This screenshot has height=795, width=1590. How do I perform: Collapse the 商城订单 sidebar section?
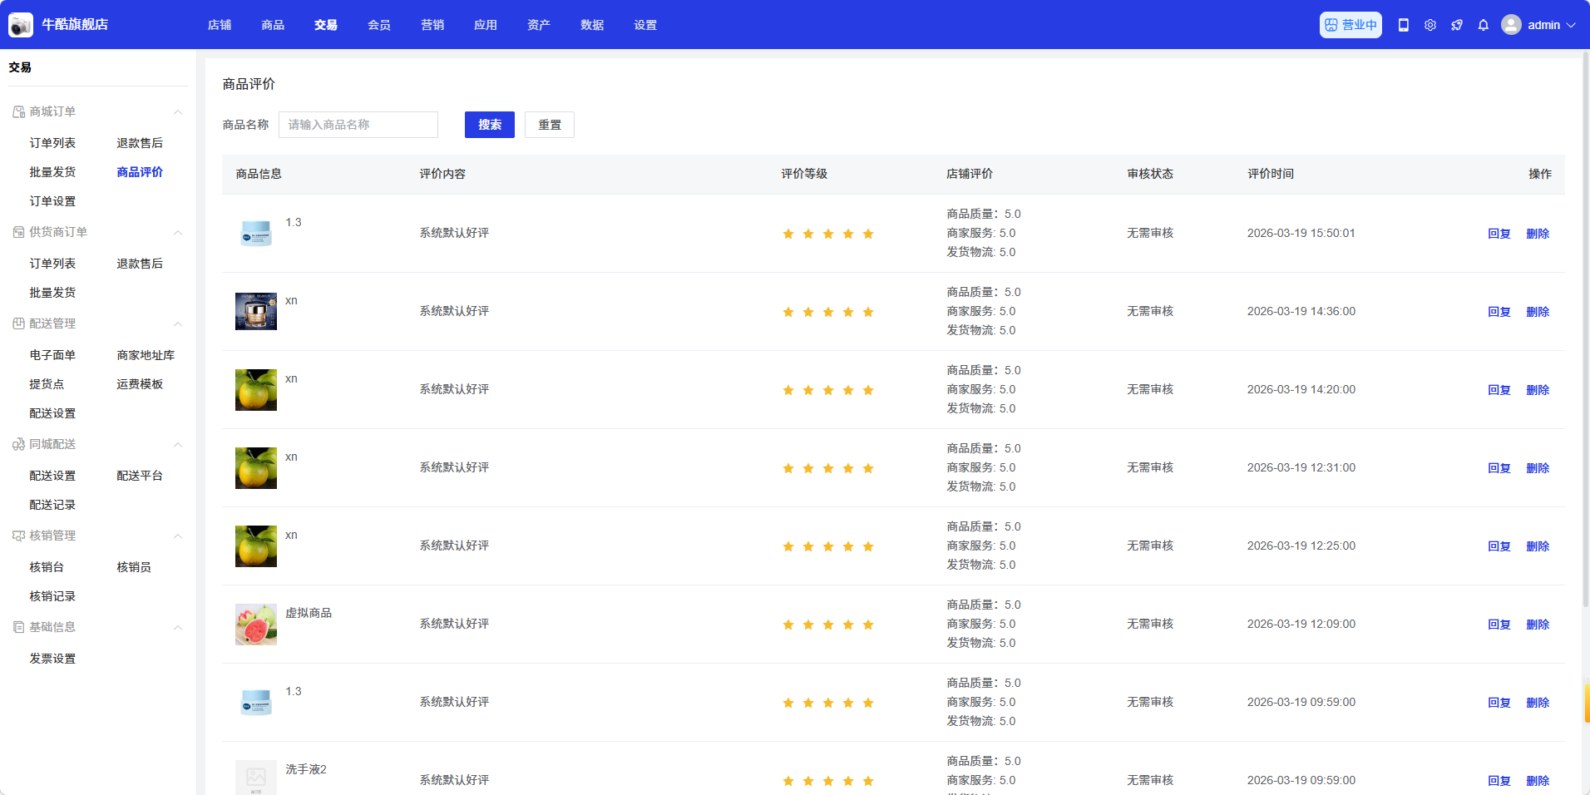tap(177, 112)
